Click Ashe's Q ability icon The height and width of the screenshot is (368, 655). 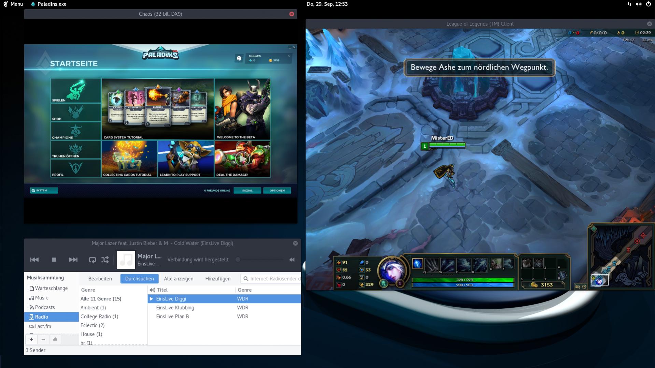(431, 265)
